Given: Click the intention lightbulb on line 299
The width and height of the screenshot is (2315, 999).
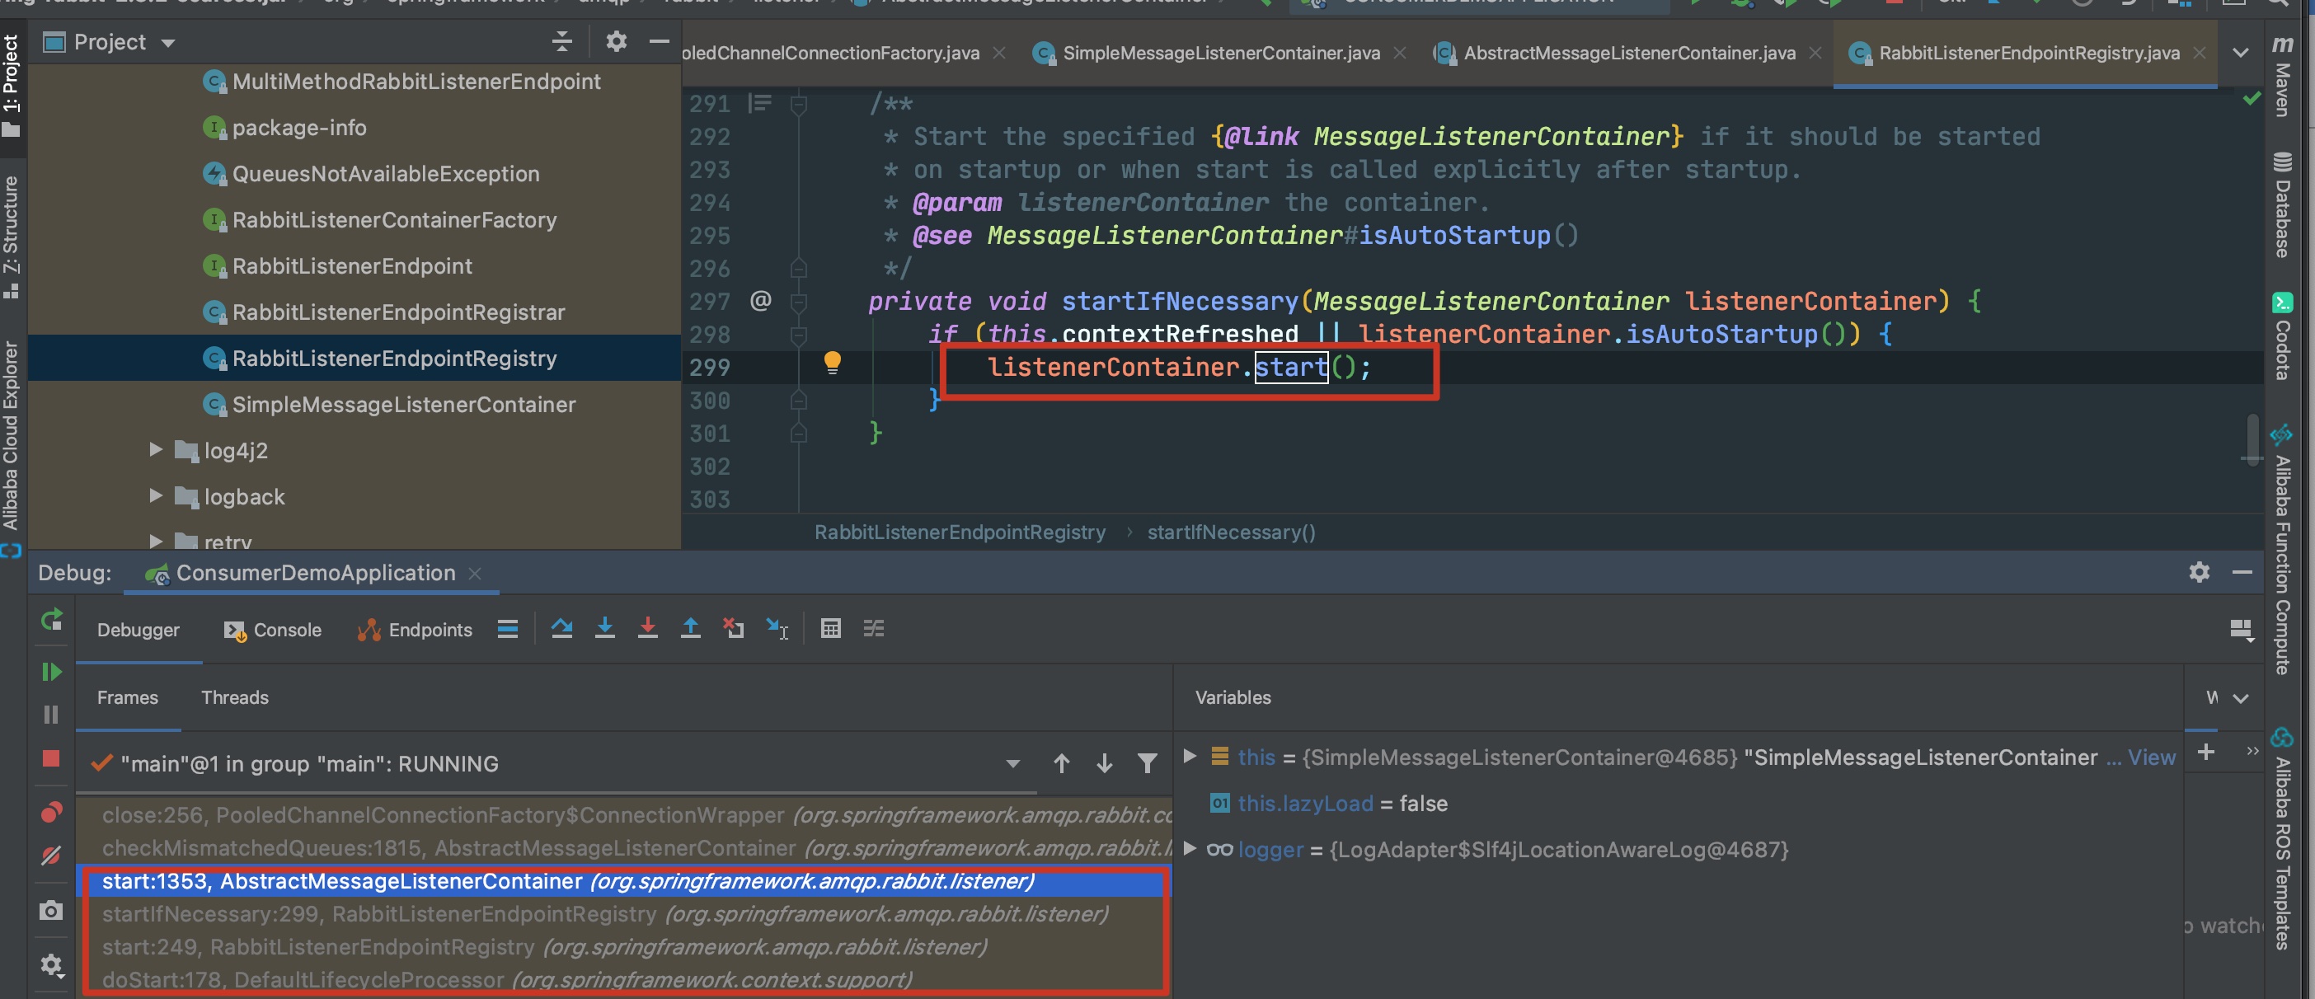Looking at the screenshot, I should tap(832, 362).
